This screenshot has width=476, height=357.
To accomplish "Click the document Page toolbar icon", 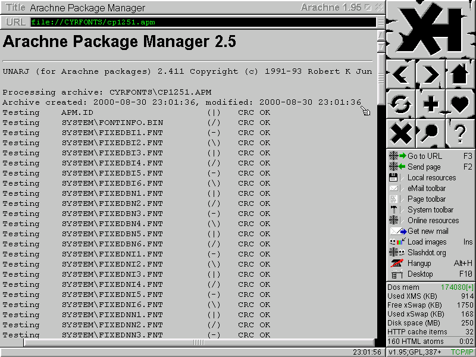I will click(393, 199).
